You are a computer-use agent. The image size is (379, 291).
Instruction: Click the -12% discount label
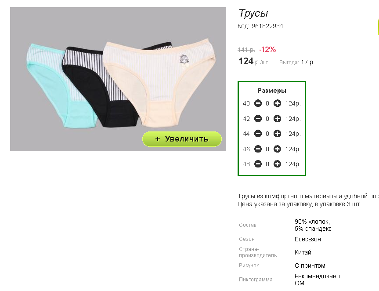[267, 50]
